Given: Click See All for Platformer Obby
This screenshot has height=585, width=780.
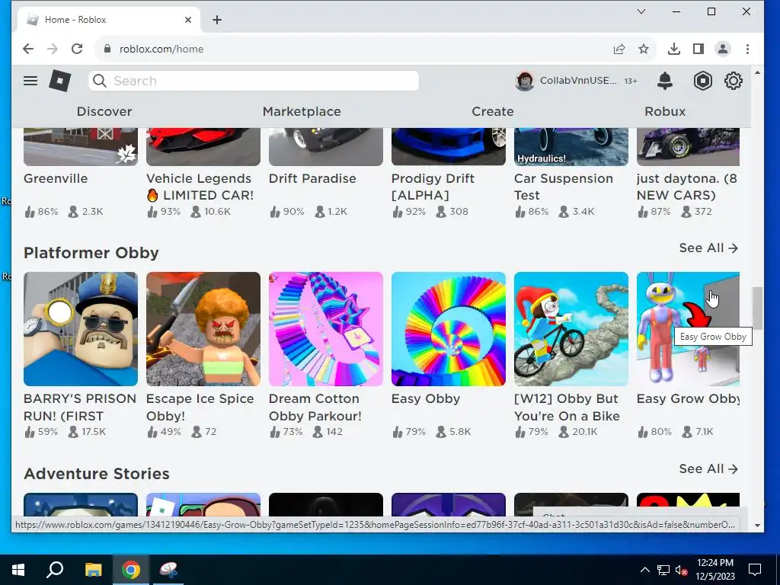Looking at the screenshot, I should tap(708, 248).
